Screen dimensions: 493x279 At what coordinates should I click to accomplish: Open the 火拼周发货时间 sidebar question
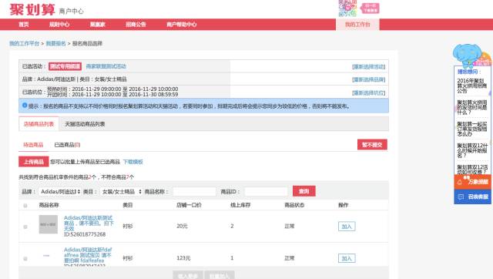click(x=471, y=107)
